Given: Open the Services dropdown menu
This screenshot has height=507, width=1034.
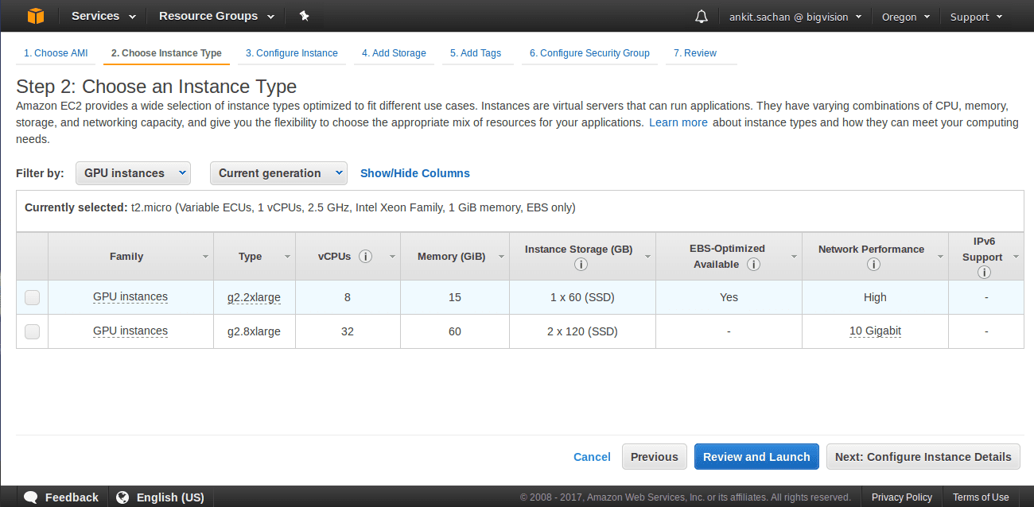Looking at the screenshot, I should pos(103,16).
